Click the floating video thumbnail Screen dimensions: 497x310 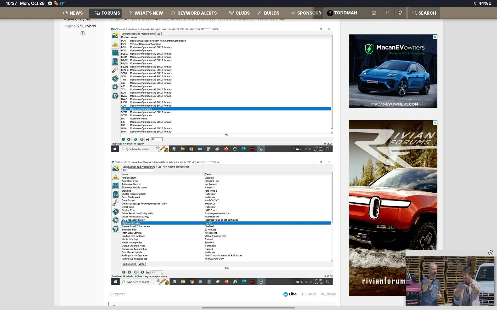[450, 281]
